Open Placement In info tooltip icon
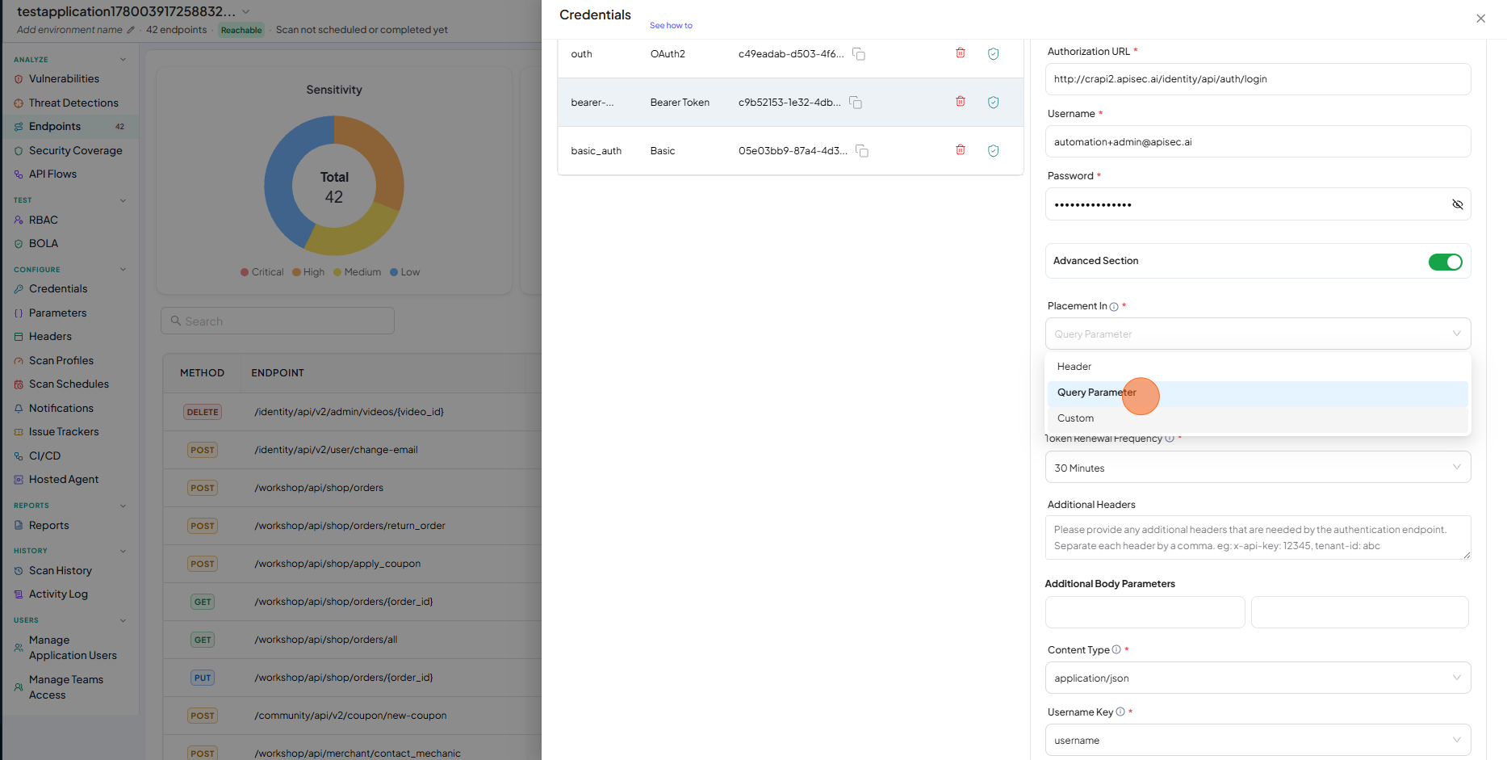The width and height of the screenshot is (1507, 760). coord(1114,307)
